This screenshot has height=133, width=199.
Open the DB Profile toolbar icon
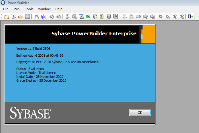coord(95,17)
